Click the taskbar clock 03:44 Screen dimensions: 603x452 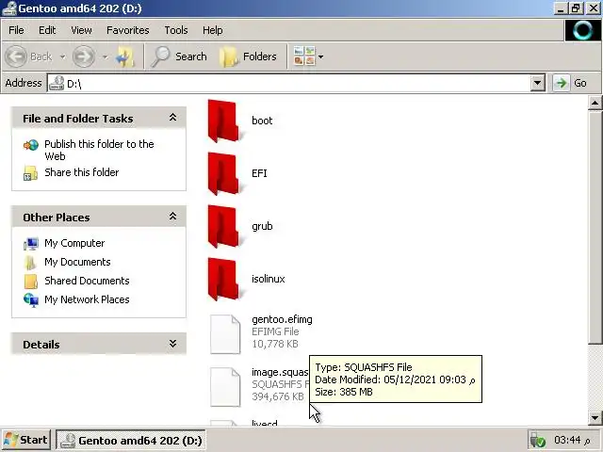[x=572, y=440]
